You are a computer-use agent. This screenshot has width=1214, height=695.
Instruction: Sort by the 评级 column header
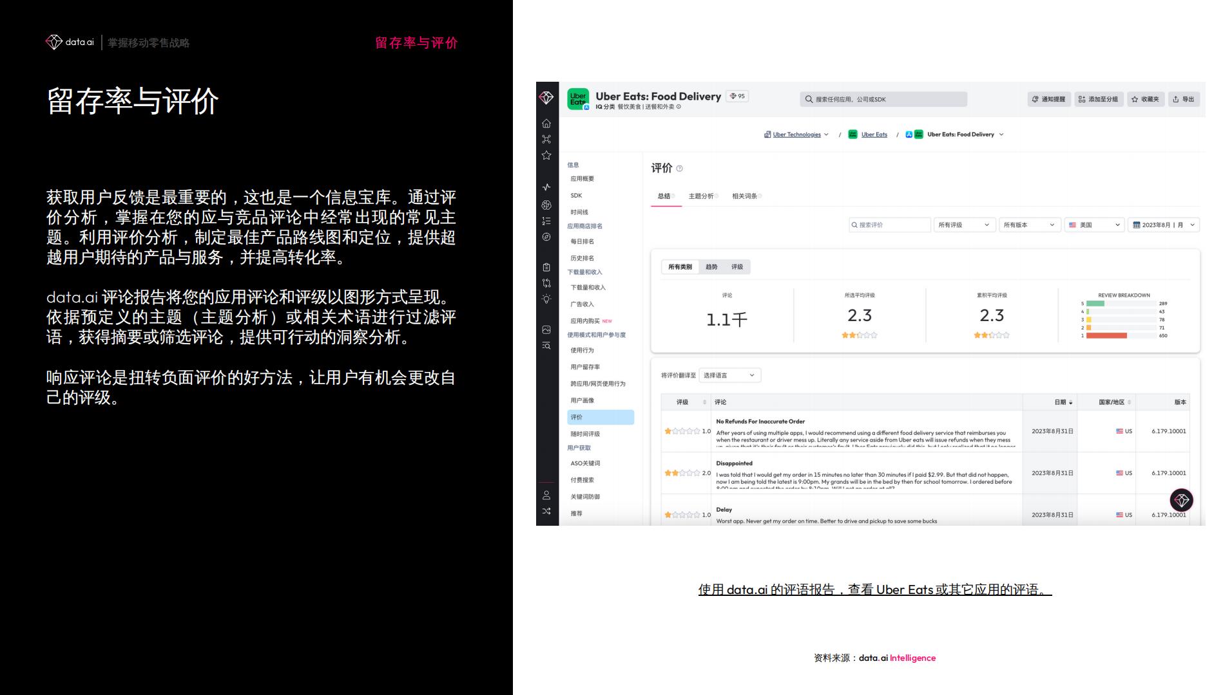point(686,402)
